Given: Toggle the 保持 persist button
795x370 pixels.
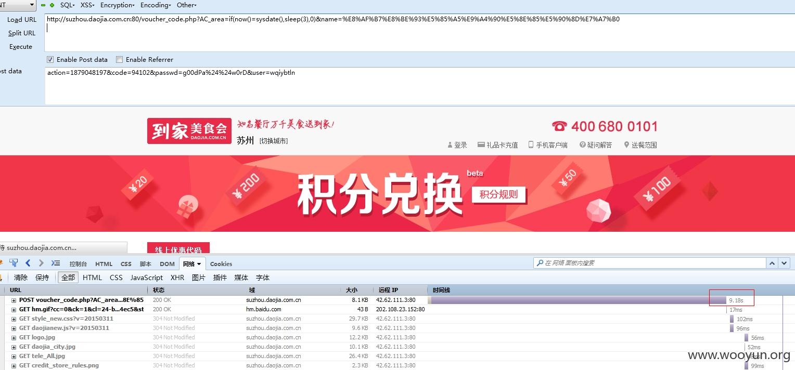Looking at the screenshot, I should tap(42, 277).
